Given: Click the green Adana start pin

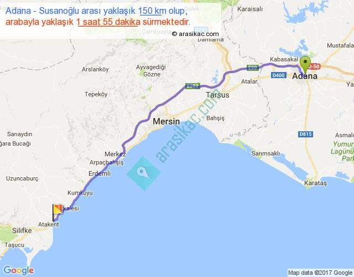Looking at the screenshot, I should (x=305, y=64).
